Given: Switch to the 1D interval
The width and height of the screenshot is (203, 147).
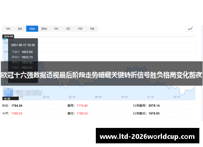Looking at the screenshot, I should [x=68, y=29].
